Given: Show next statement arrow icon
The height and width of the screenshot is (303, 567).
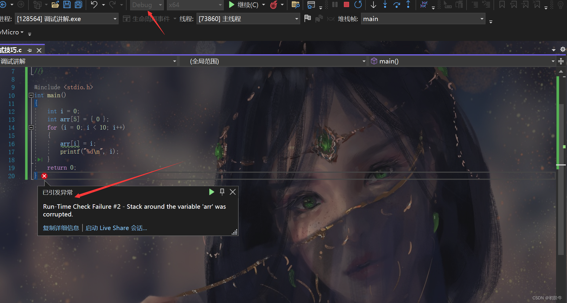Looking at the screenshot, I should point(373,4).
